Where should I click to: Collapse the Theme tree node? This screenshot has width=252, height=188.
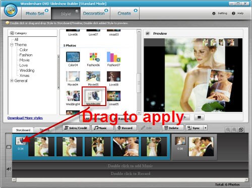[12, 45]
